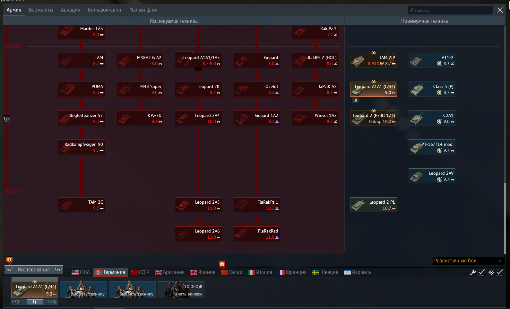This screenshot has width=510, height=309.
Task: Click the red alert shield above Исследования
Action: (9, 260)
